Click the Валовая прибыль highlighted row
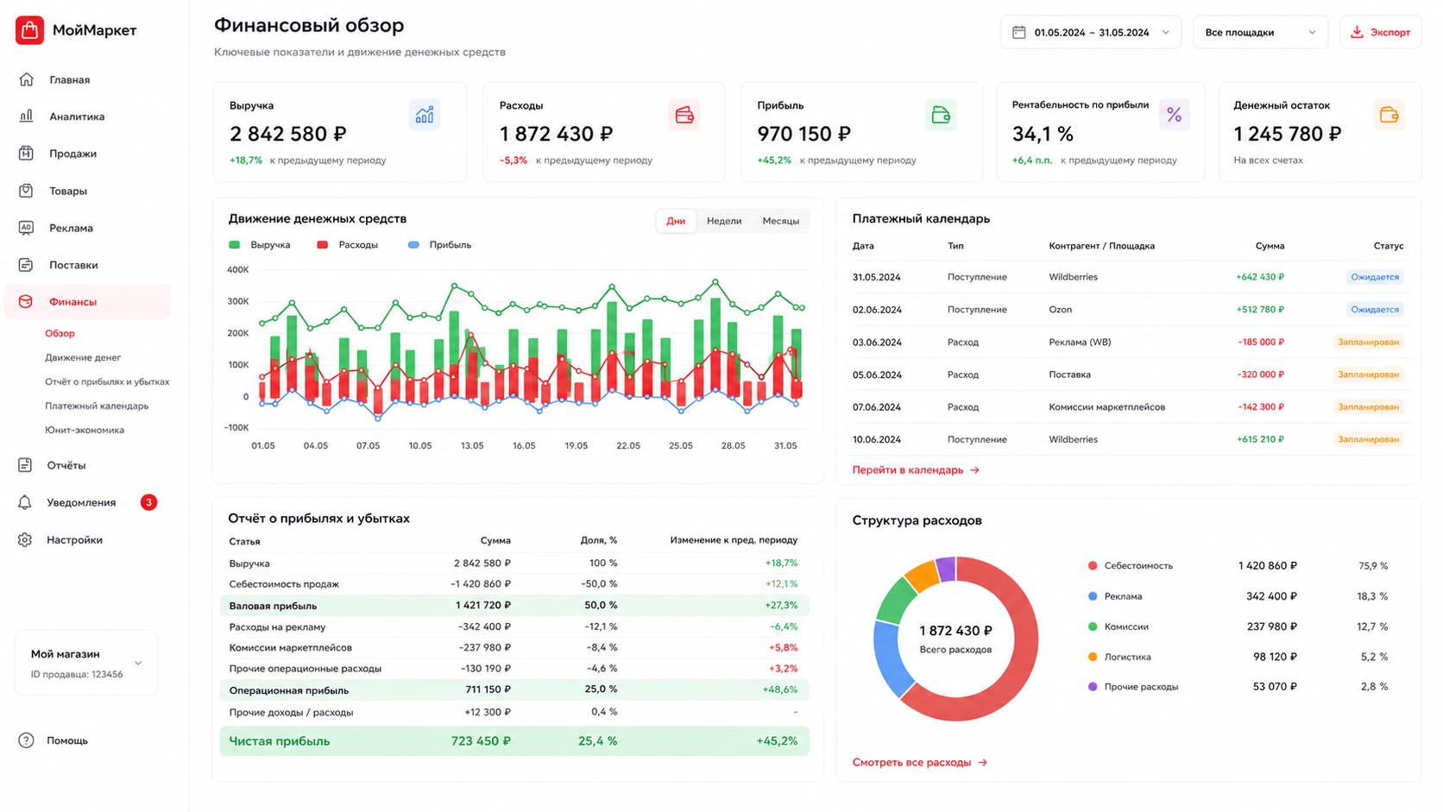Viewport: 1443px width, 812px height. (514, 606)
